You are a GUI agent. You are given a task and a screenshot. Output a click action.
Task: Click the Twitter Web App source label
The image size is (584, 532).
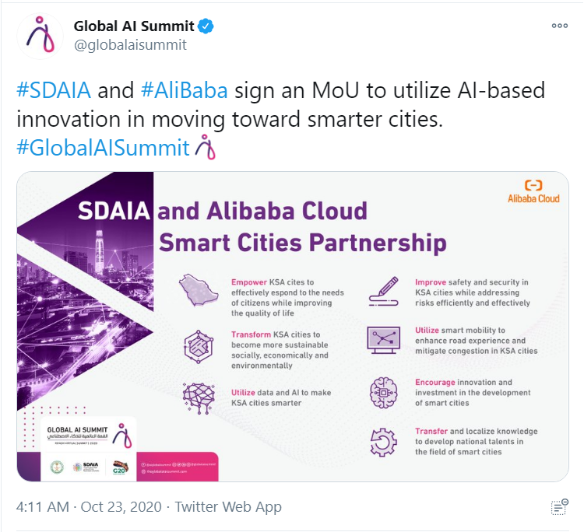tap(228, 506)
